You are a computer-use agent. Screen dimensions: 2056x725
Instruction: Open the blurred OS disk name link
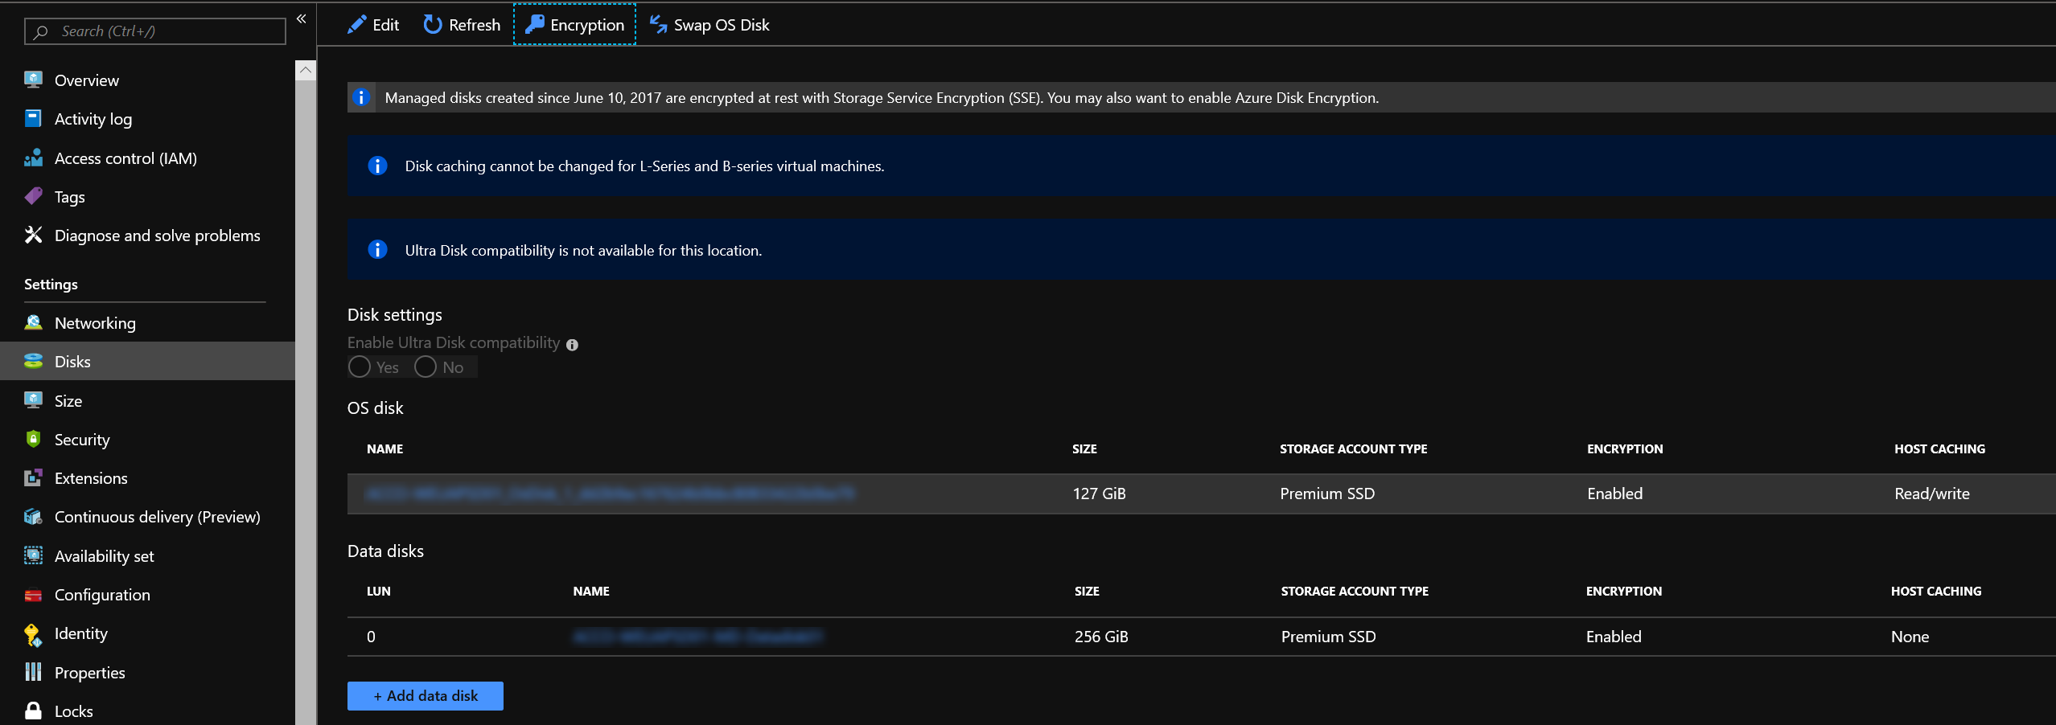[610, 494]
